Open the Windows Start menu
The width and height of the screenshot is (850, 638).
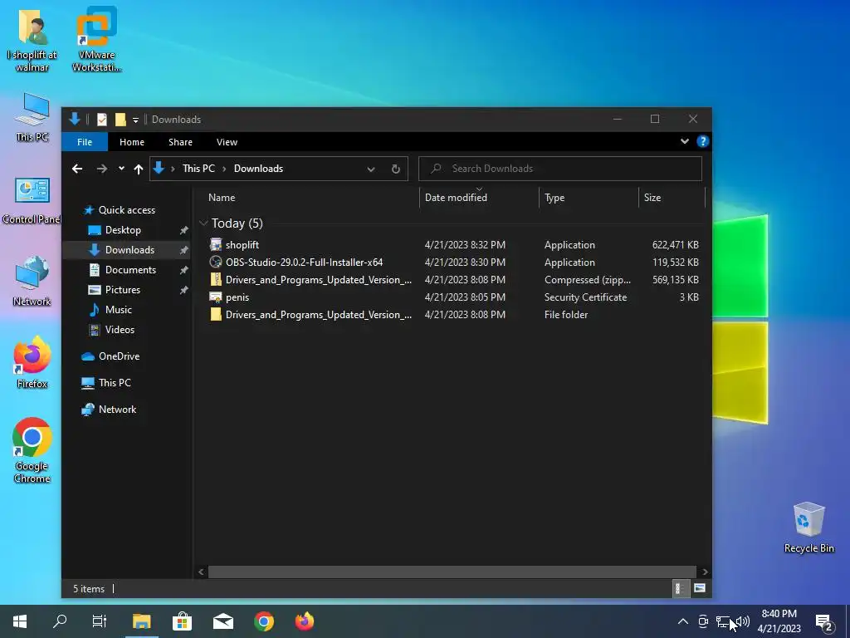pos(20,621)
